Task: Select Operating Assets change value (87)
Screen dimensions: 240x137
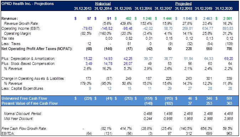Action: (x=109, y=78)
